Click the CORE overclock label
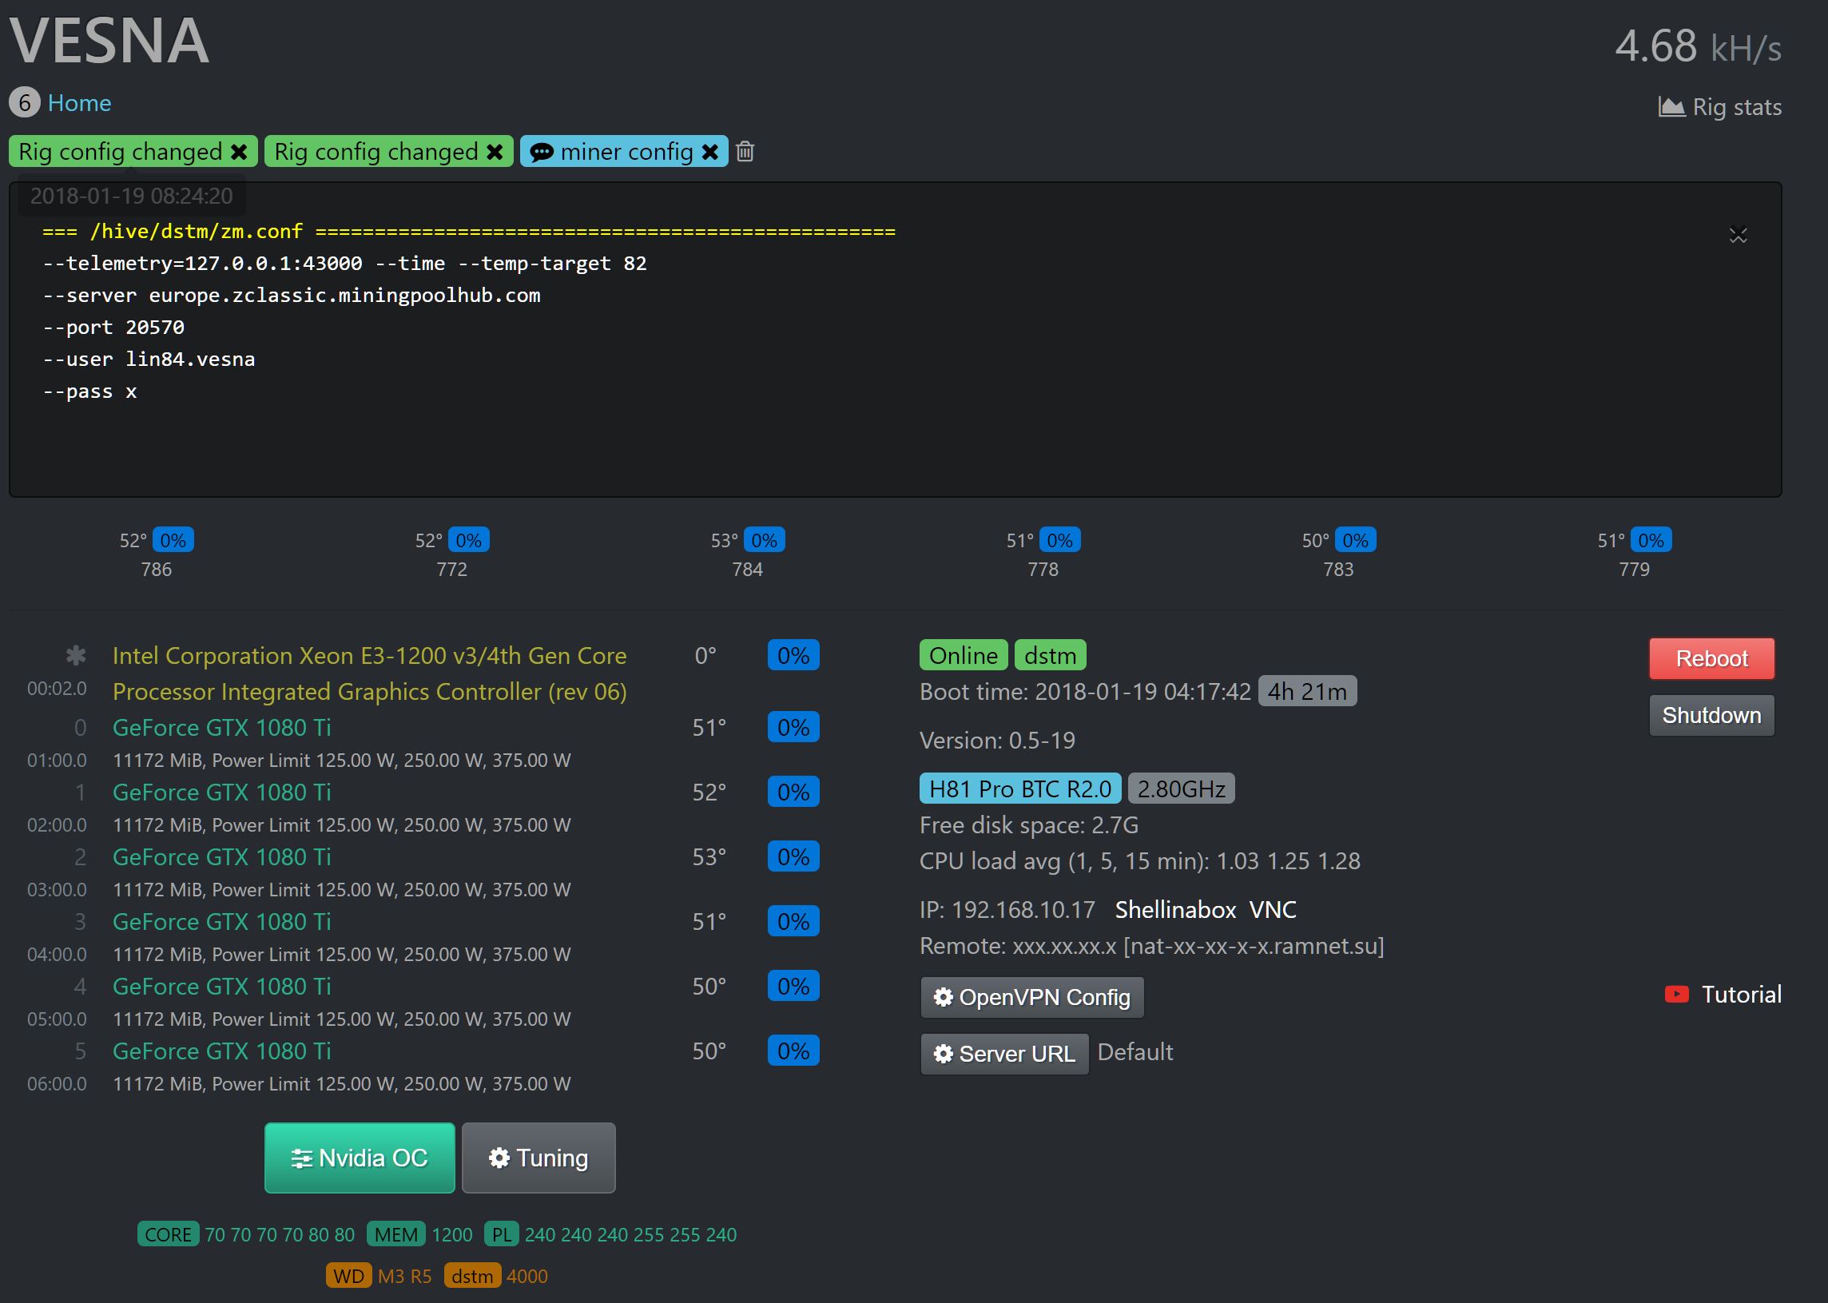Viewport: 1828px width, 1303px height. pos(168,1234)
